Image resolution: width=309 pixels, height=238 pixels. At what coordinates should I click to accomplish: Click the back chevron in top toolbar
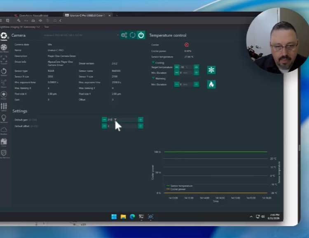pos(61,21)
